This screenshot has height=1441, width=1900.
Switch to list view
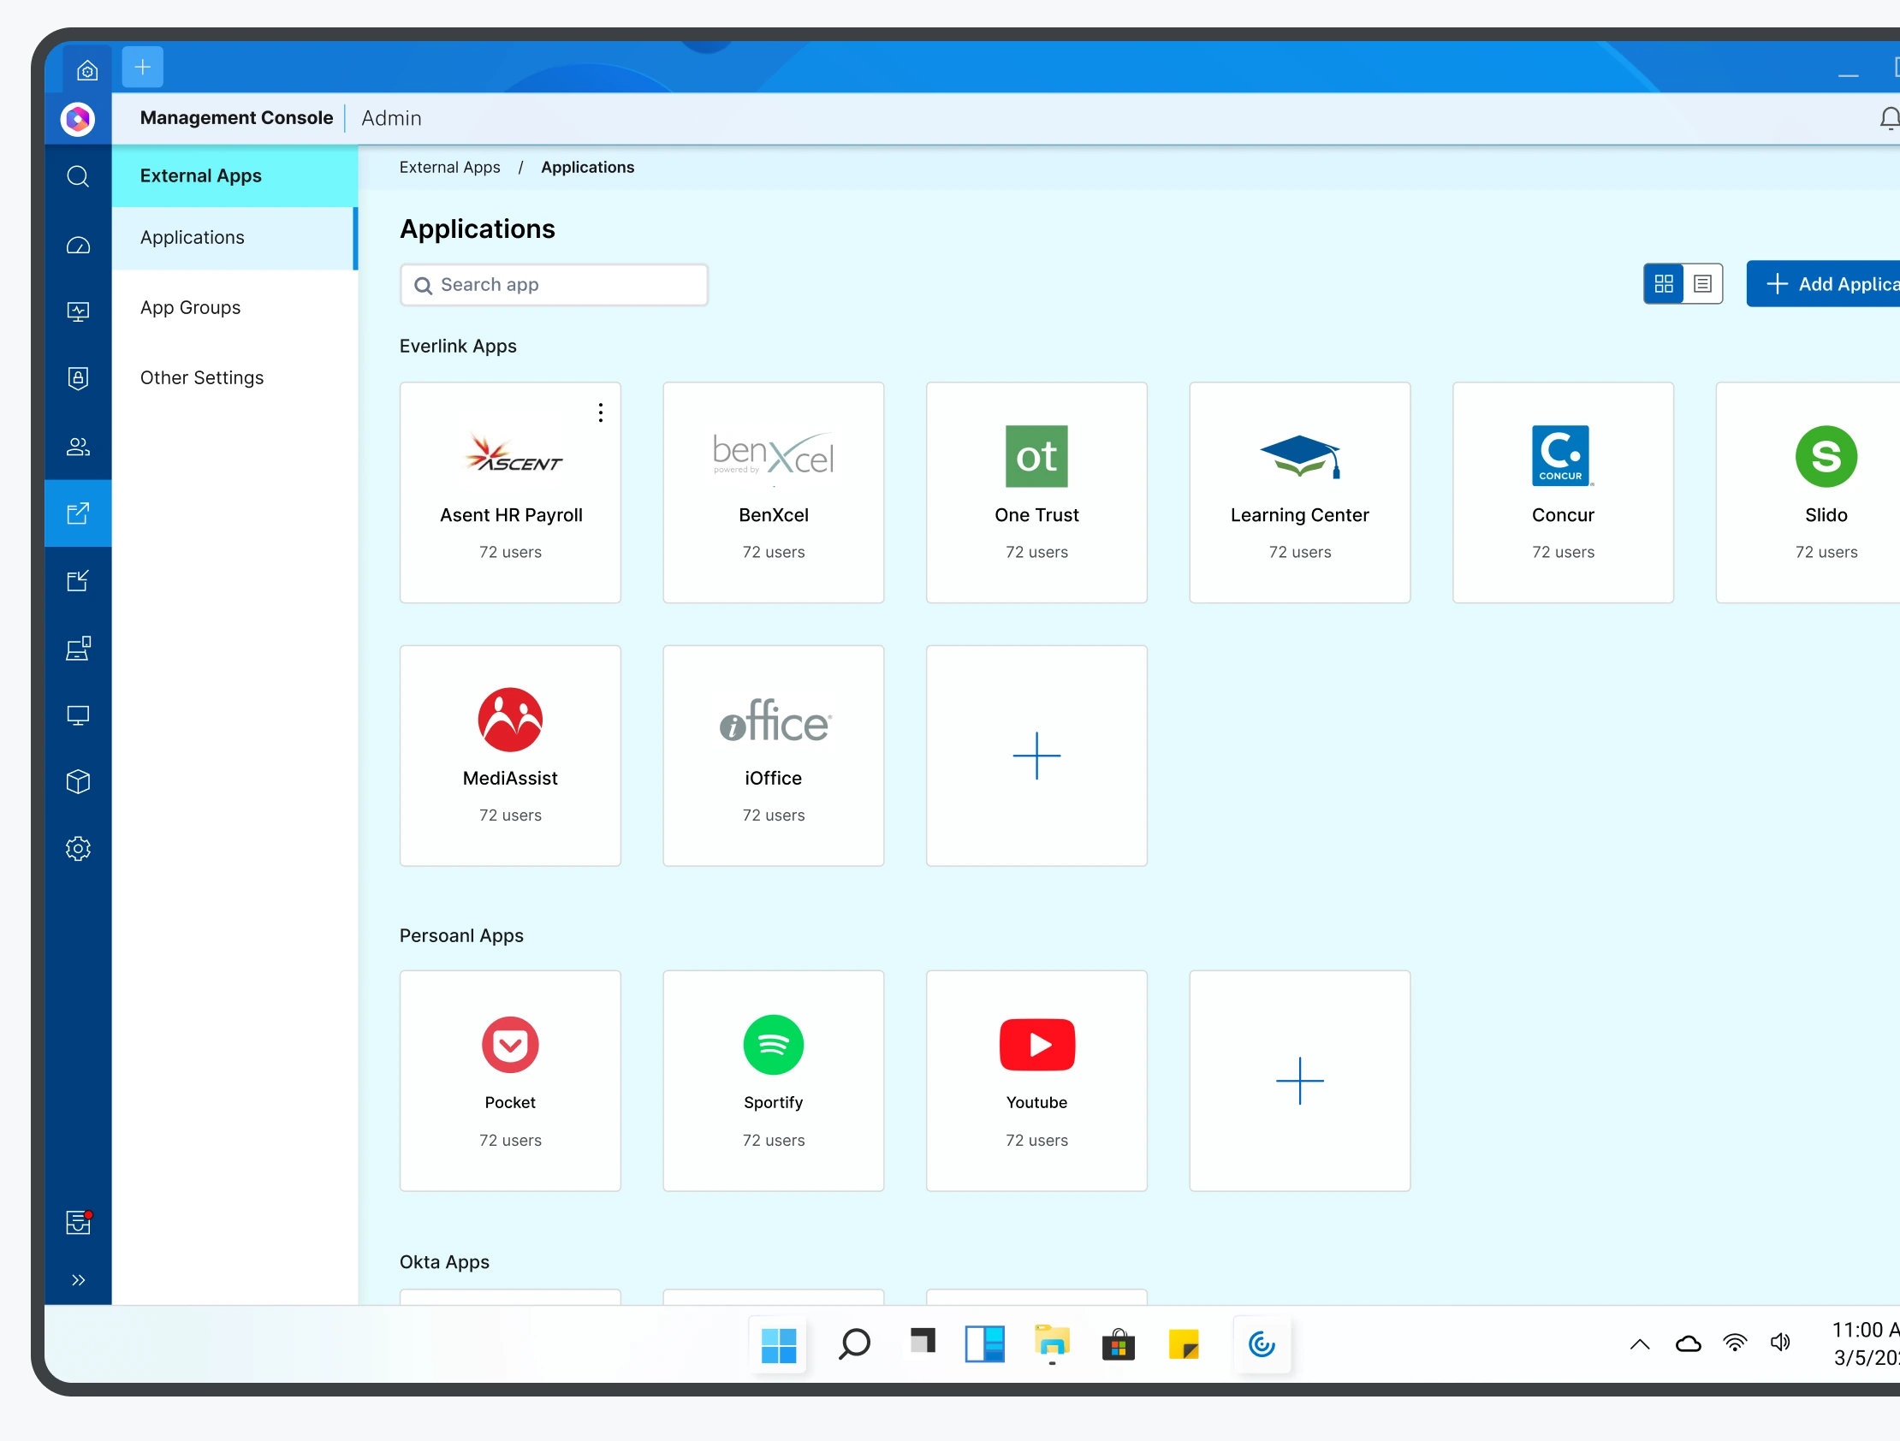(1702, 284)
